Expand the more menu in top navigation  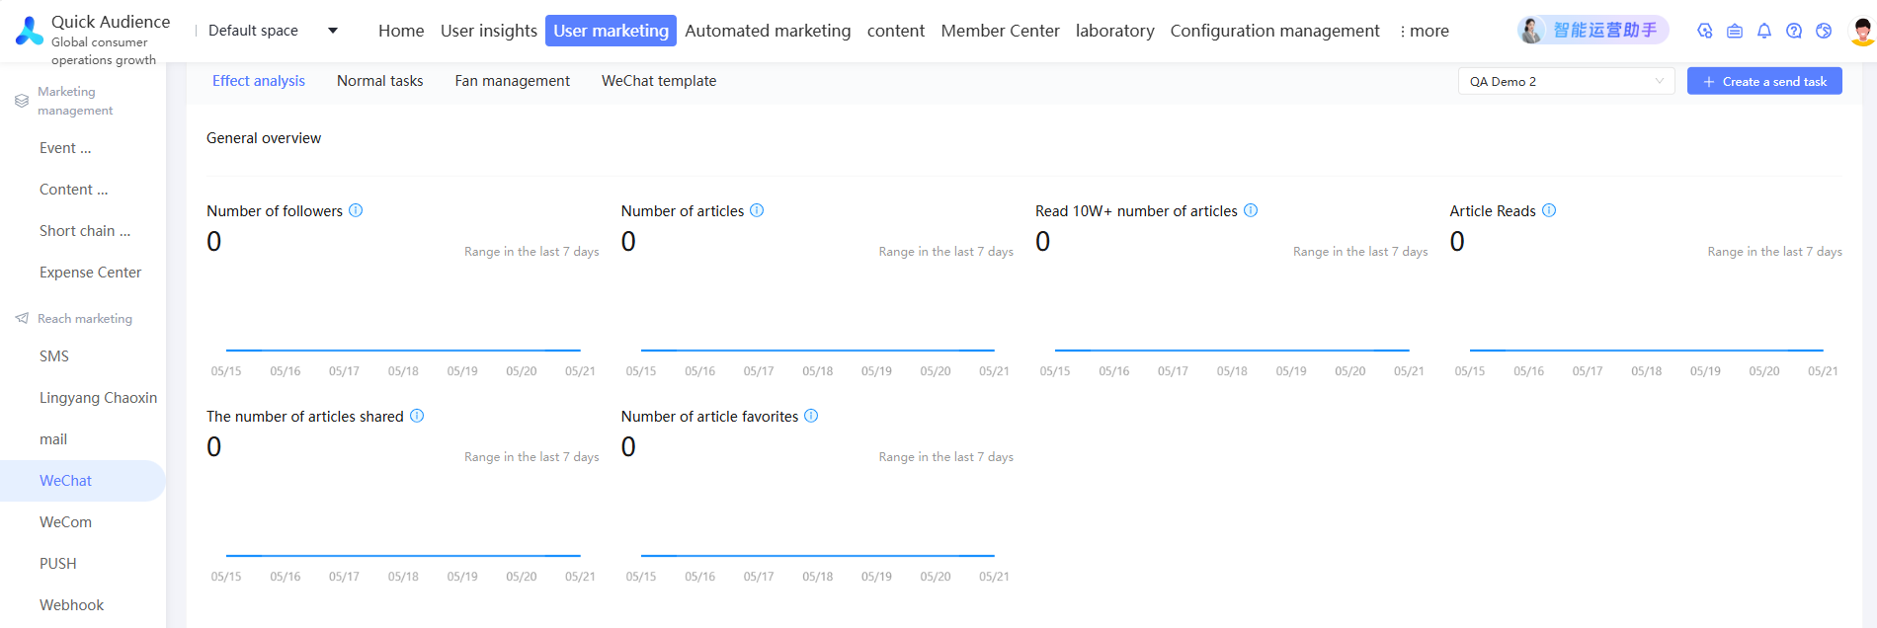(1425, 31)
